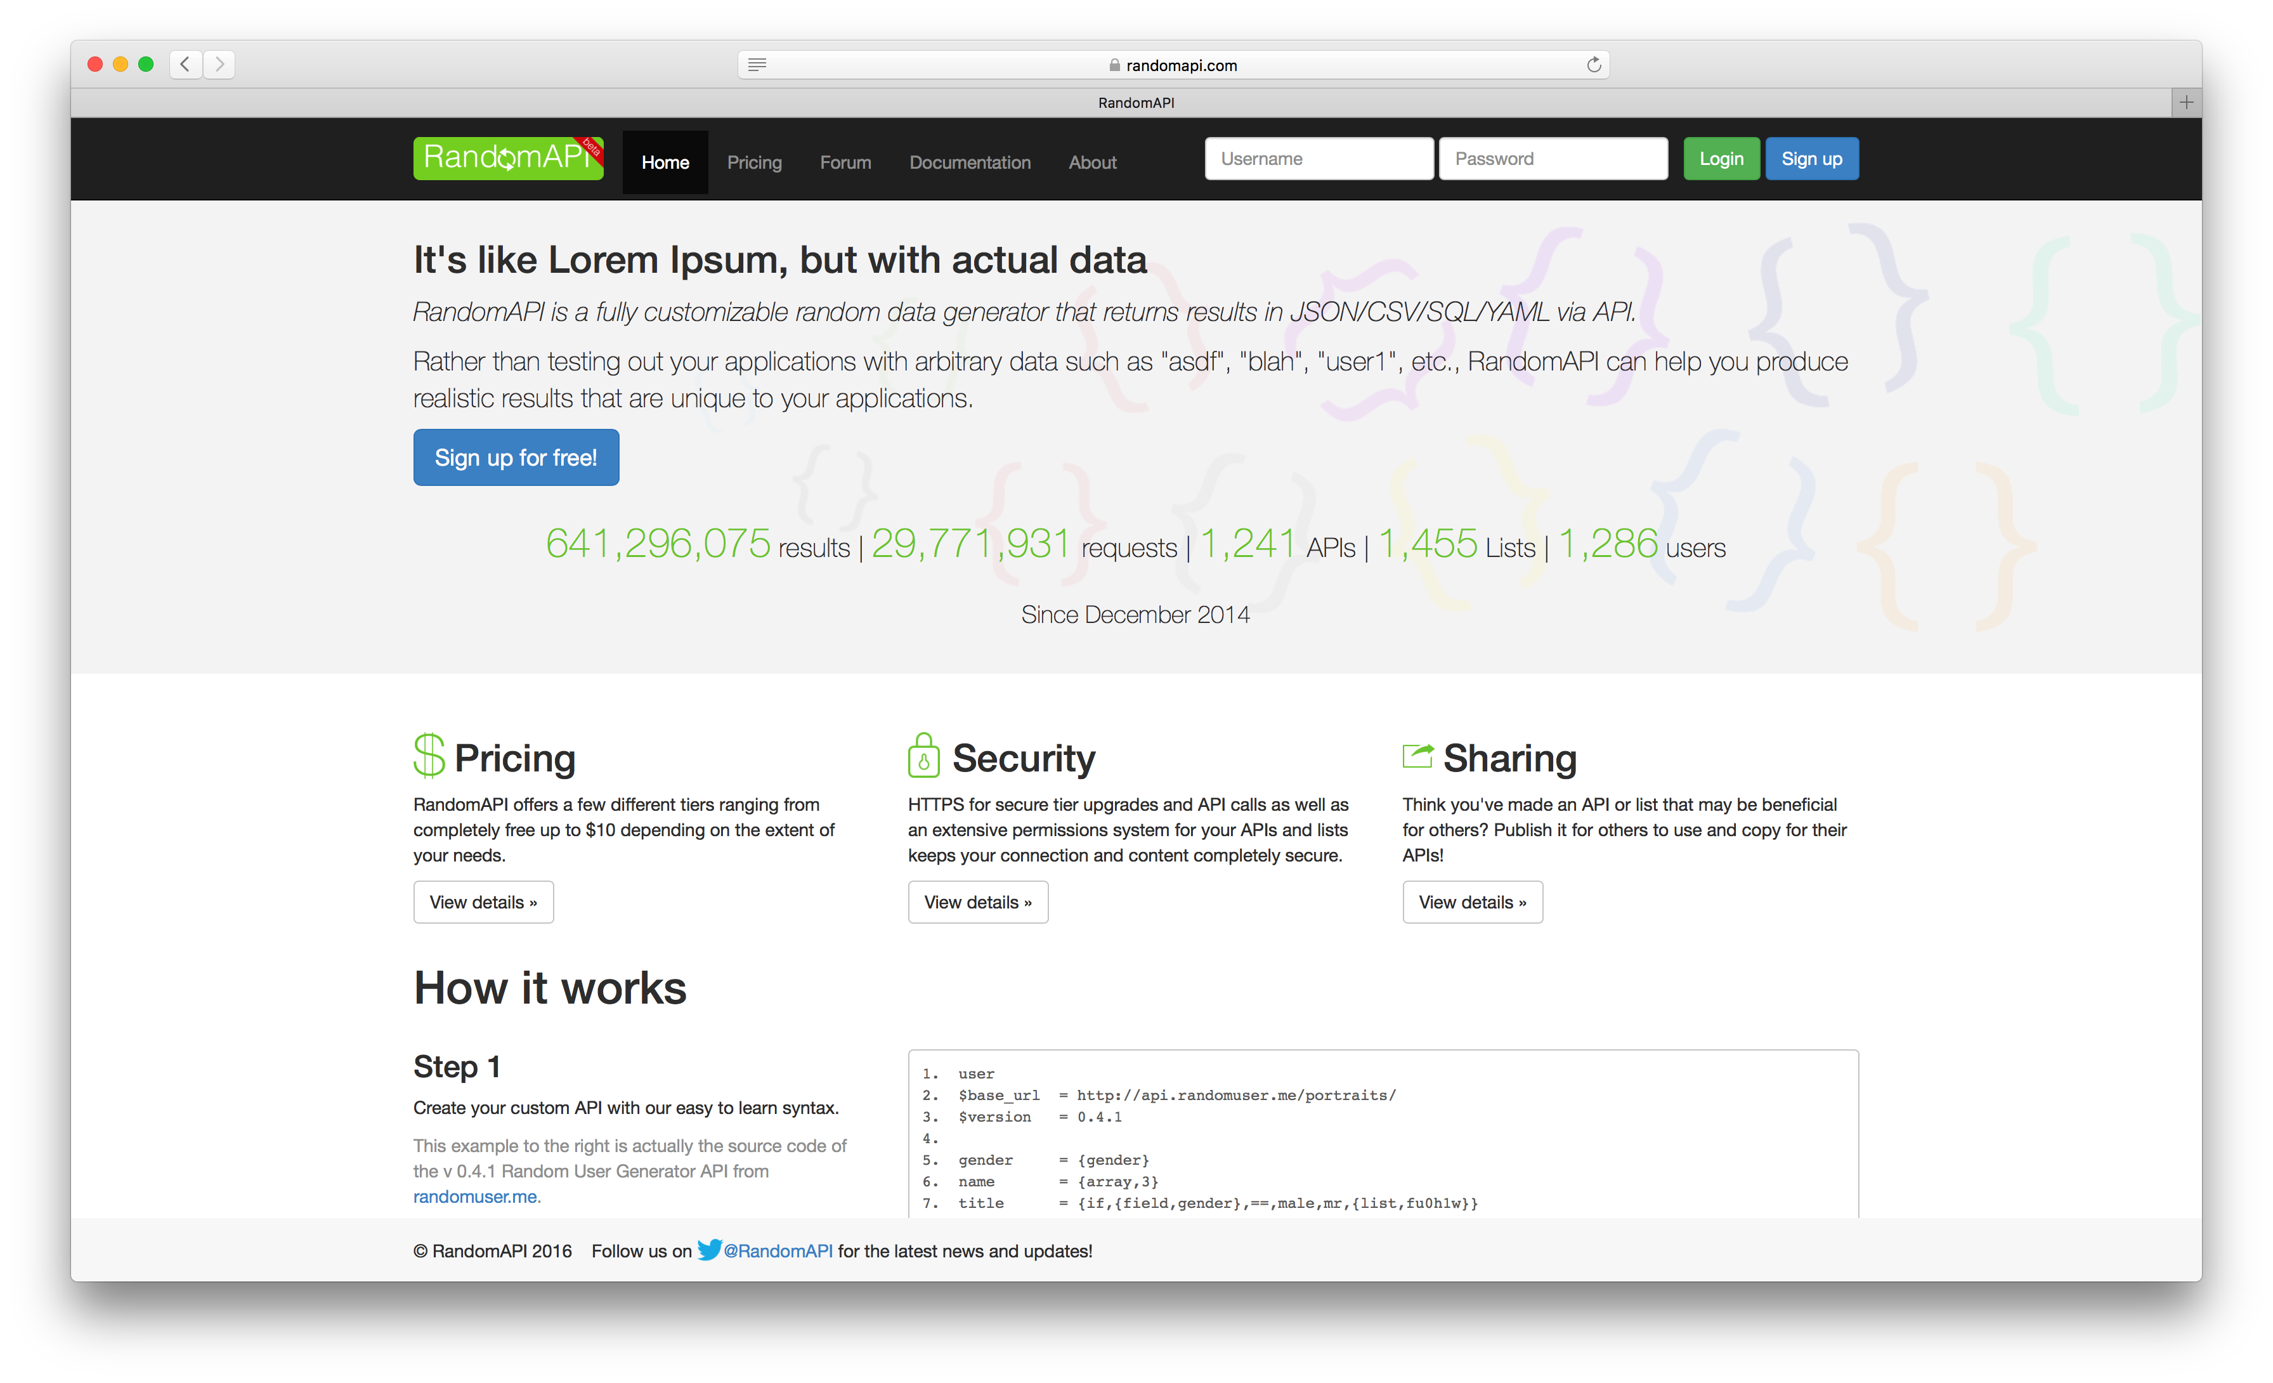Screen dimensions: 2273x1383
Task: Open Reader view icon in address bar
Action: coord(757,65)
